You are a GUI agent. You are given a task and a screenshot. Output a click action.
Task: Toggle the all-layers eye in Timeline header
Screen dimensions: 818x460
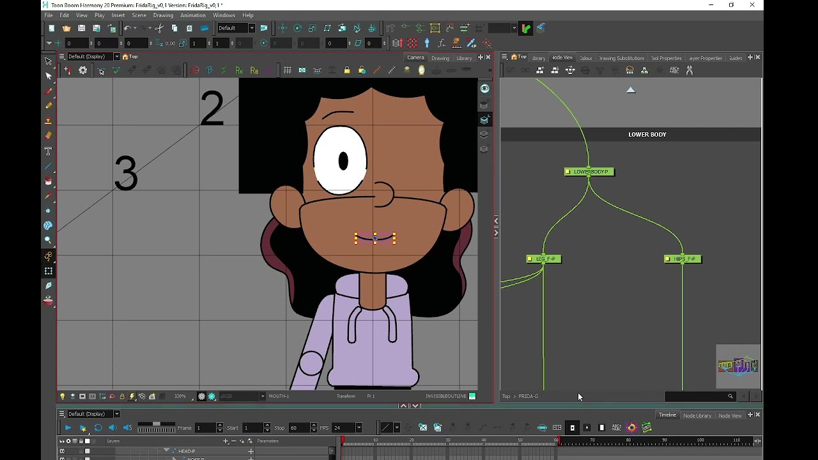tap(63, 441)
